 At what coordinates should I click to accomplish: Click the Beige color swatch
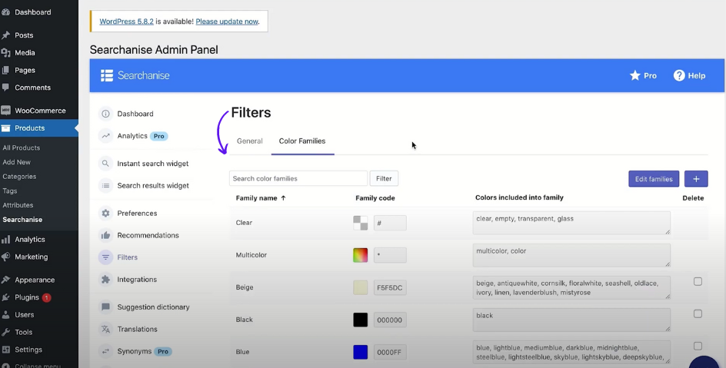361,287
